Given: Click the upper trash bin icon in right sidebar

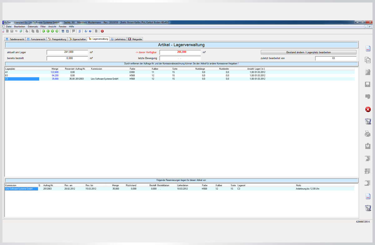Looking at the screenshot, I should tap(368, 121).
